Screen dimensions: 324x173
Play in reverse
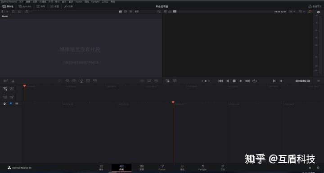228,81
